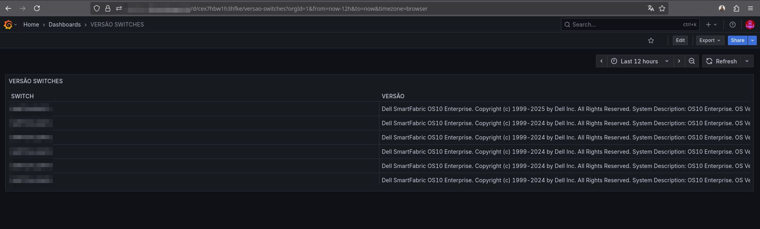The image size is (760, 229).
Task: Open browser extensions puzzle icon
Action: [x=736, y=8]
